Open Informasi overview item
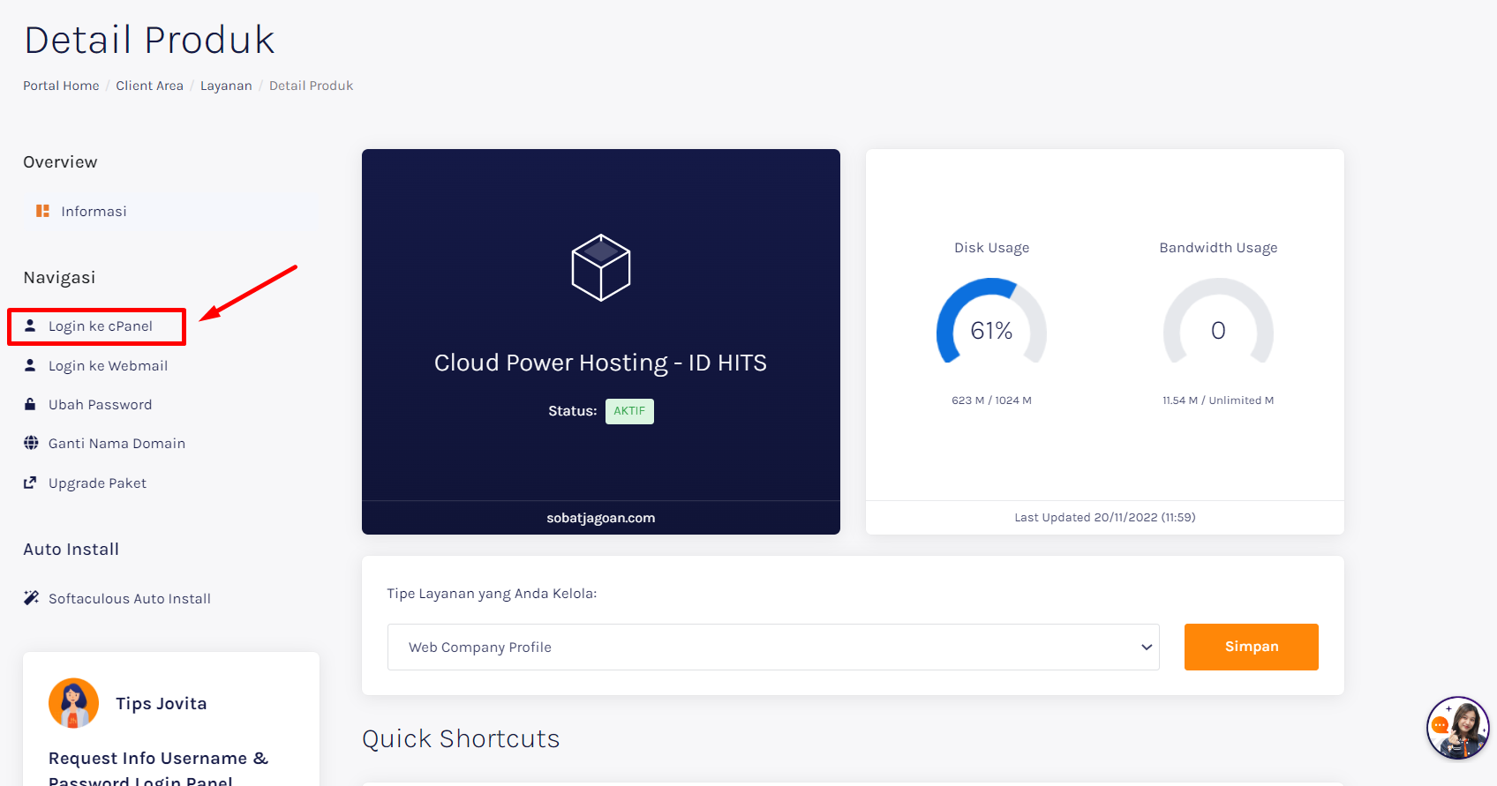 (x=170, y=211)
